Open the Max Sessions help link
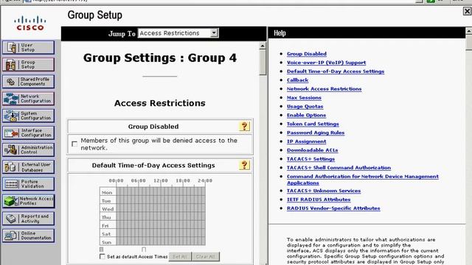Screen dimensions: 472x265 (x=304, y=98)
